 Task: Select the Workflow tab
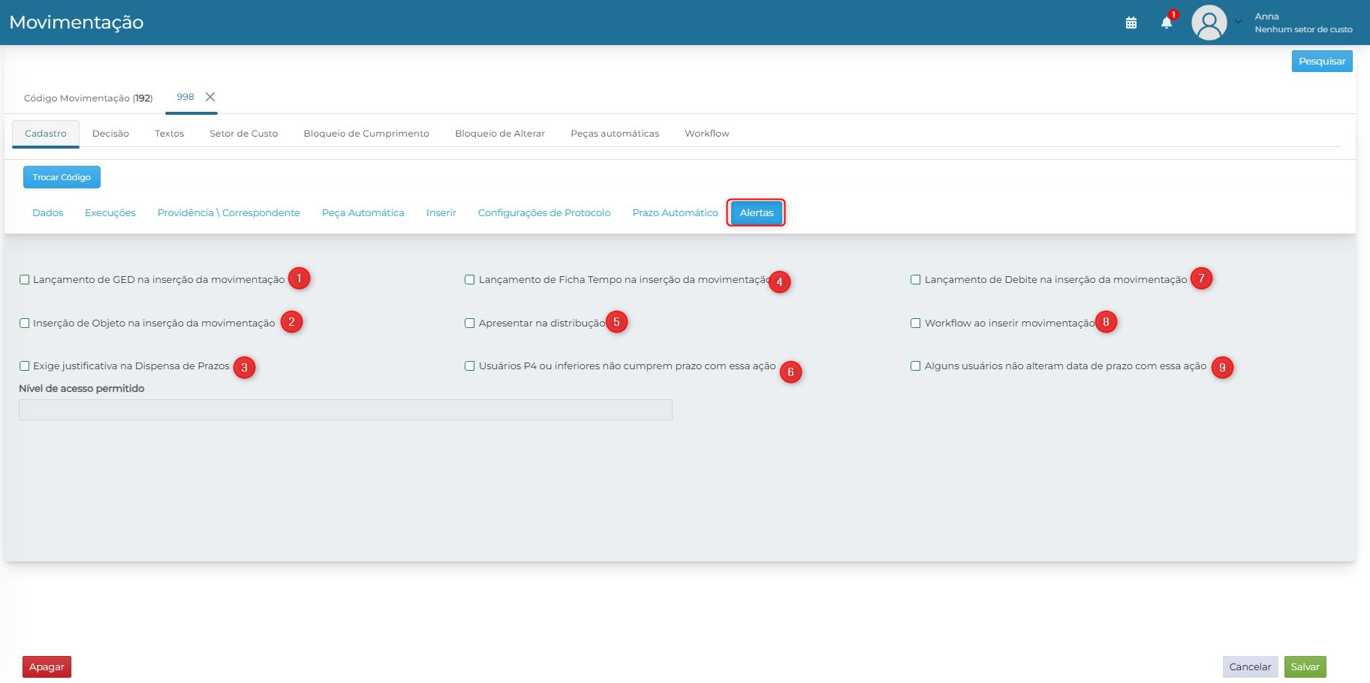(x=707, y=134)
